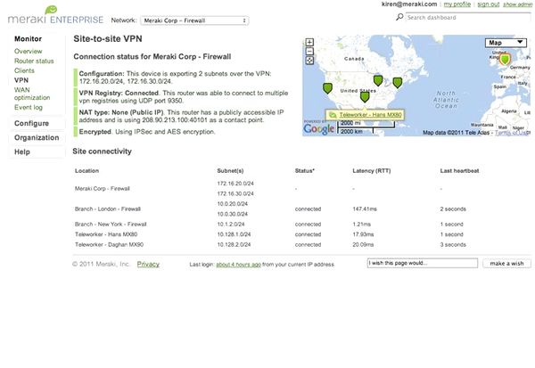This screenshot has width=535, height=368.
Task: Click the make a wish button
Action: click(506, 263)
